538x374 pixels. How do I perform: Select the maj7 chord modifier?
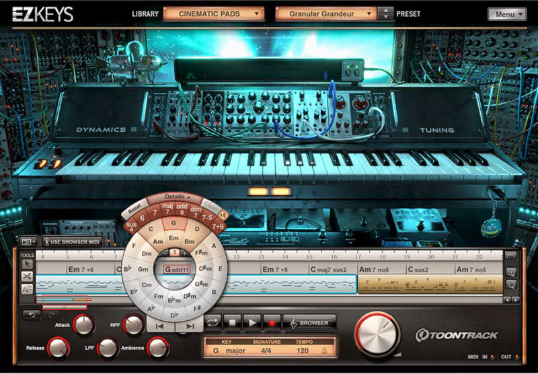(x=167, y=209)
